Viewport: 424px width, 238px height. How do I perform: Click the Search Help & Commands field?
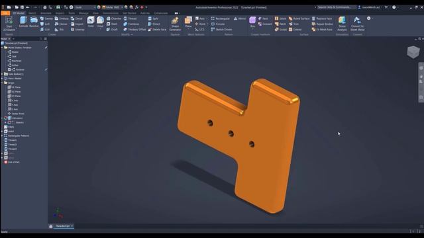click(x=337, y=7)
